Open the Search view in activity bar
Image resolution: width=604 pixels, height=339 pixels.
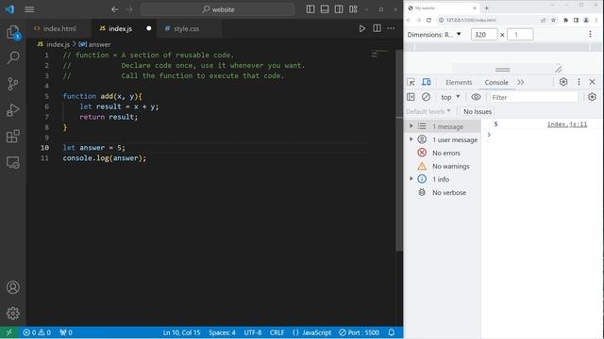point(12,57)
